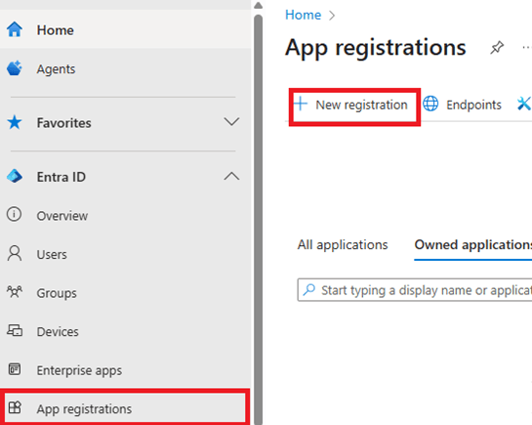The width and height of the screenshot is (532, 425).
Task: Click the Users person icon
Action: [15, 254]
